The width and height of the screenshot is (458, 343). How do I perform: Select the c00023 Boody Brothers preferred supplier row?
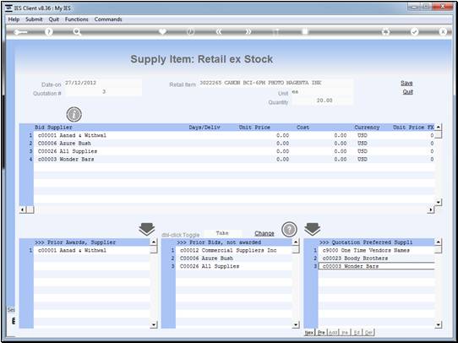(376, 259)
